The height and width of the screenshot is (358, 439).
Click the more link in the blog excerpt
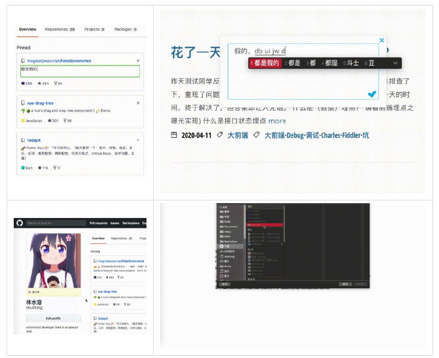(278, 121)
